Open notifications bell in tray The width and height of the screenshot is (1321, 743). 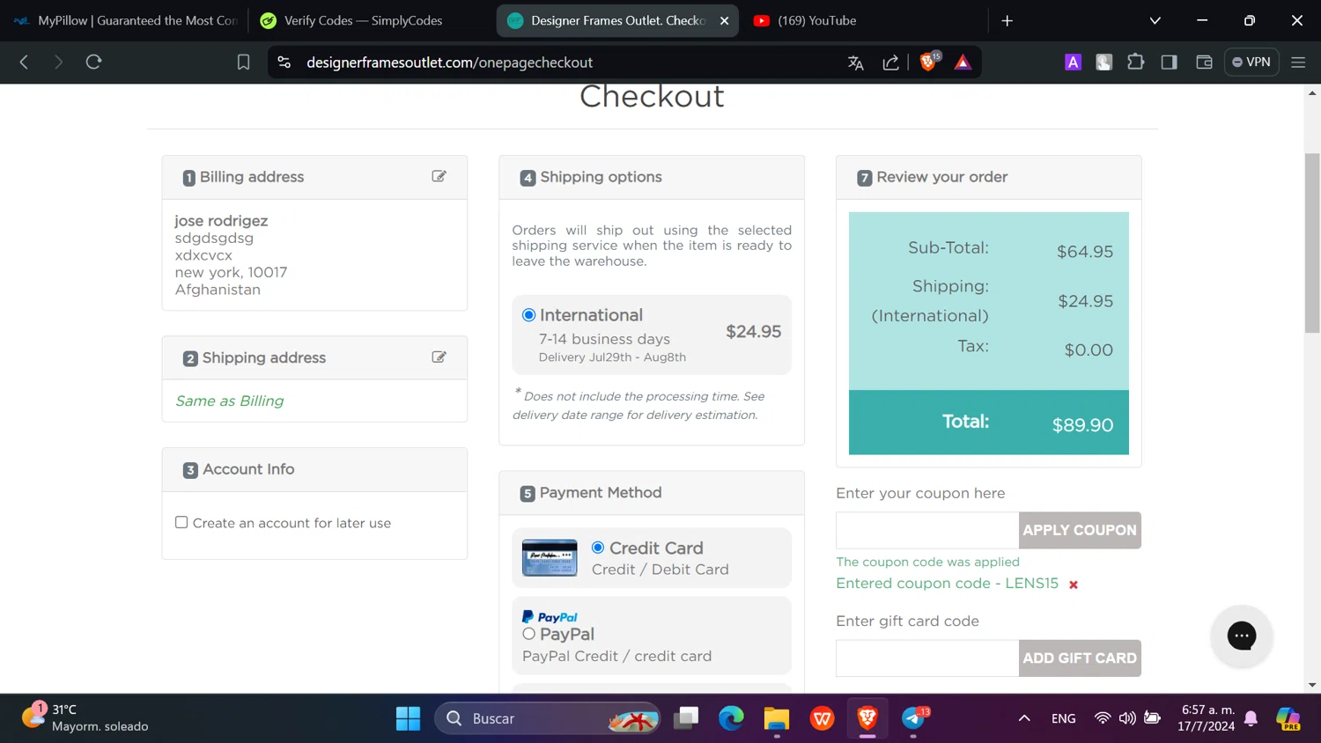pyautogui.click(x=1251, y=718)
